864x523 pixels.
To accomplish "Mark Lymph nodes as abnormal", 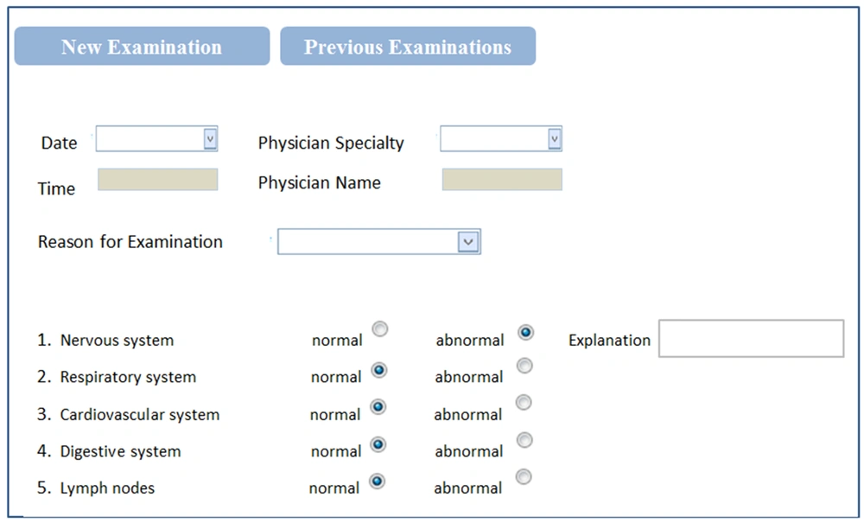I will click(x=523, y=476).
